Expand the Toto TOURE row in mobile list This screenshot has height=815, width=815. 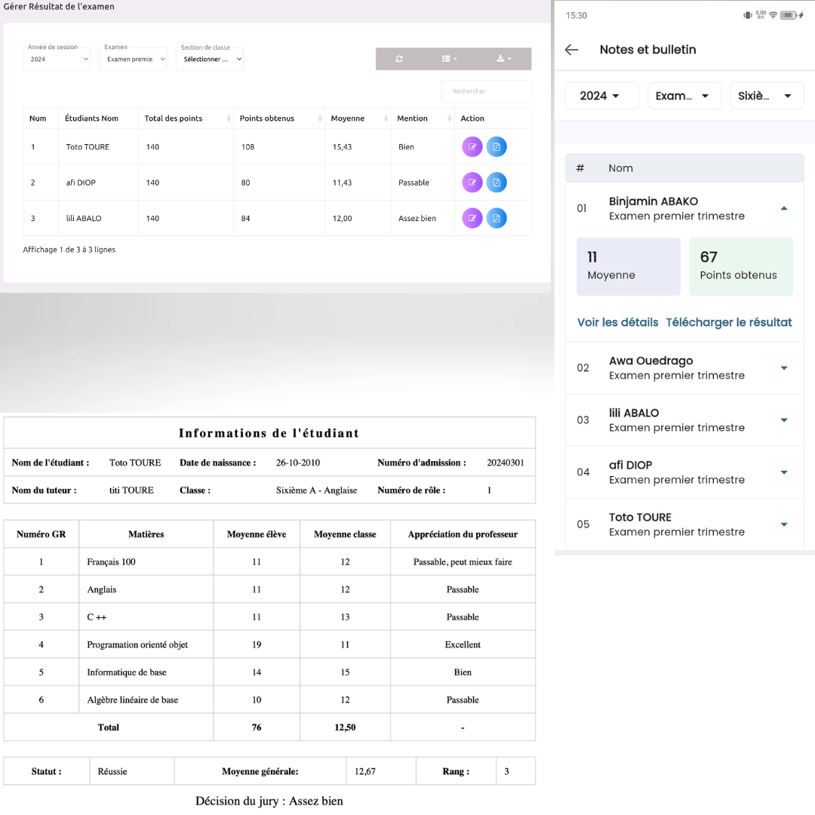click(783, 524)
